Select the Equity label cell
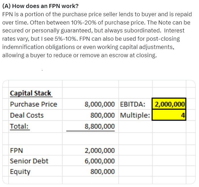Screen dimensions: 199x187 [x=35, y=171]
